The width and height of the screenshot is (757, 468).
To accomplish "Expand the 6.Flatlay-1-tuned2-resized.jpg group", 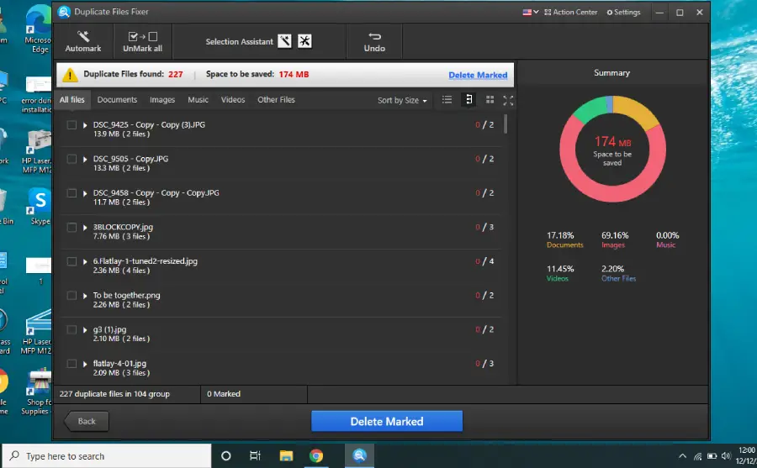I will [x=85, y=261].
